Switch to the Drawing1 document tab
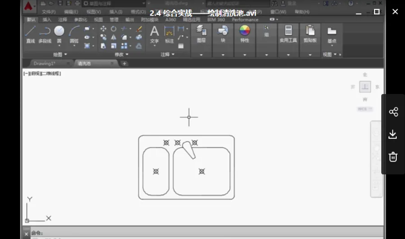This screenshot has width=405, height=239. 44,64
